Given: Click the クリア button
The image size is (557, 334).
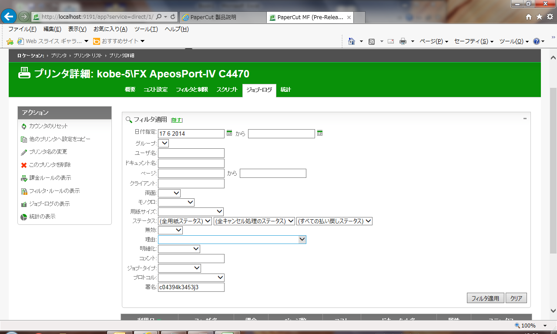Looking at the screenshot, I should [x=516, y=298].
